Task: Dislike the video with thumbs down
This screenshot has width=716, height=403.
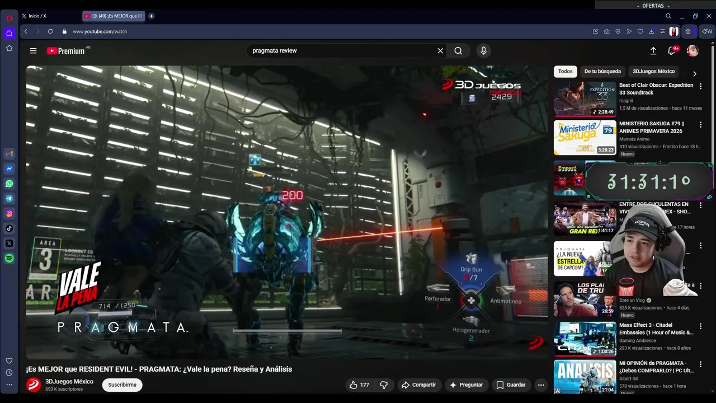Action: [x=384, y=385]
